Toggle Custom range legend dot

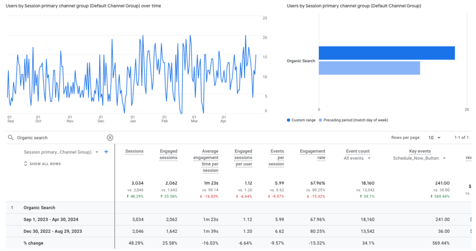[x=288, y=120]
